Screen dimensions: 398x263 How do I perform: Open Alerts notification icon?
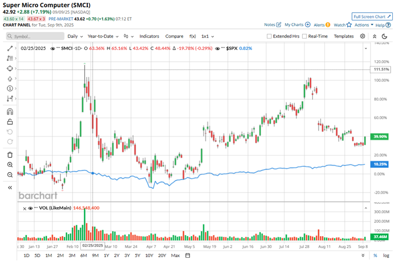pyautogui.click(x=328, y=25)
